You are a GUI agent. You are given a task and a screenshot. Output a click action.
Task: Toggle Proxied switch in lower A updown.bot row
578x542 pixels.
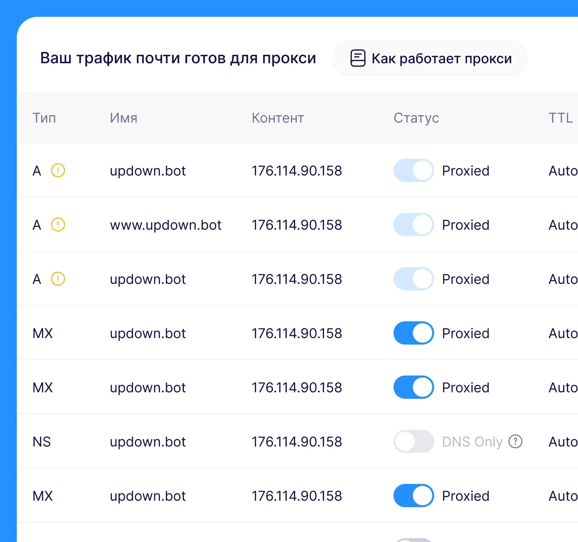click(414, 279)
